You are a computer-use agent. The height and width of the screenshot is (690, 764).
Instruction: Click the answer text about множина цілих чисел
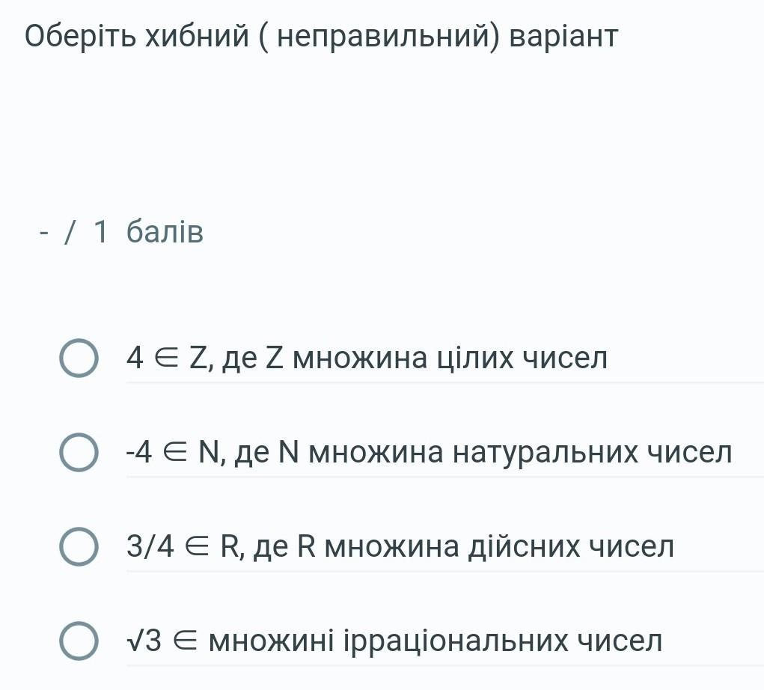click(x=367, y=358)
